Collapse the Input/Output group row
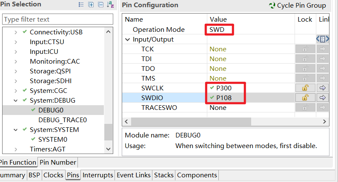 point(128,39)
